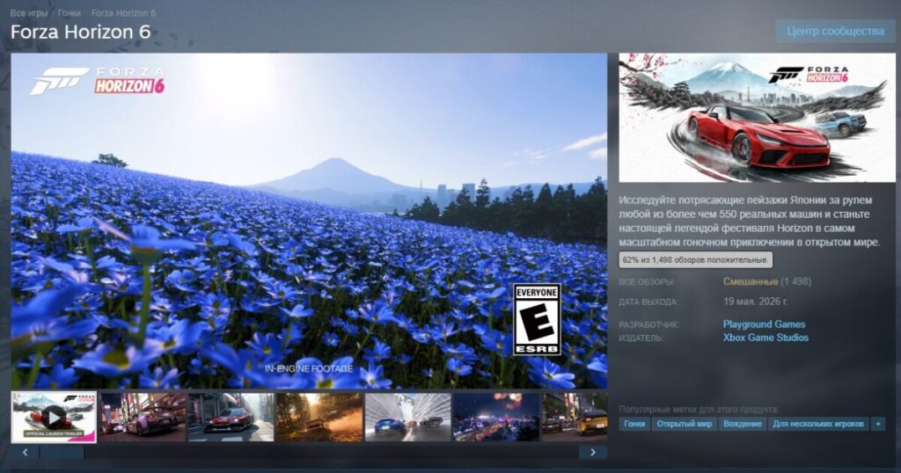Click the release date '19 мая. 2026 г.'
901x473 pixels.
pyautogui.click(x=756, y=302)
